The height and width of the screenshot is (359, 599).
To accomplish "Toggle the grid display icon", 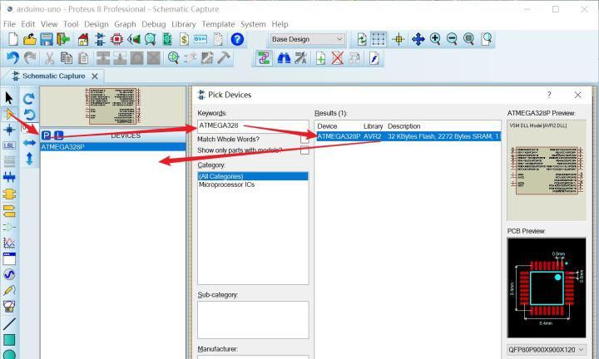I will coord(379,39).
